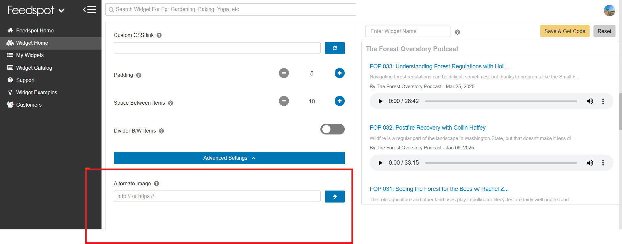This screenshot has width=622, height=244.
Task: Seek in the FOP 032 audio progress bar
Action: pos(501,163)
